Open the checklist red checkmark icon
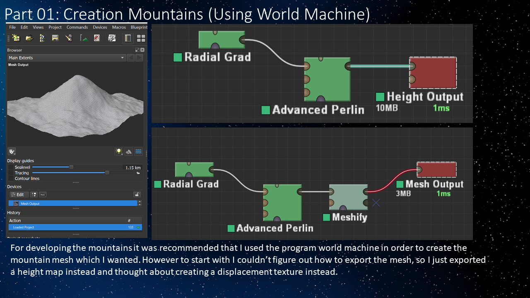Viewport: 530px width, 298px height. click(x=96, y=38)
